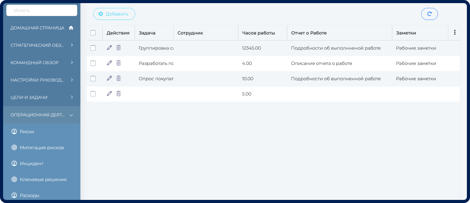Image resolution: width=470 pixels, height=203 pixels.
Task: Edit the Разработать row with pencil icon
Action: [x=109, y=63]
